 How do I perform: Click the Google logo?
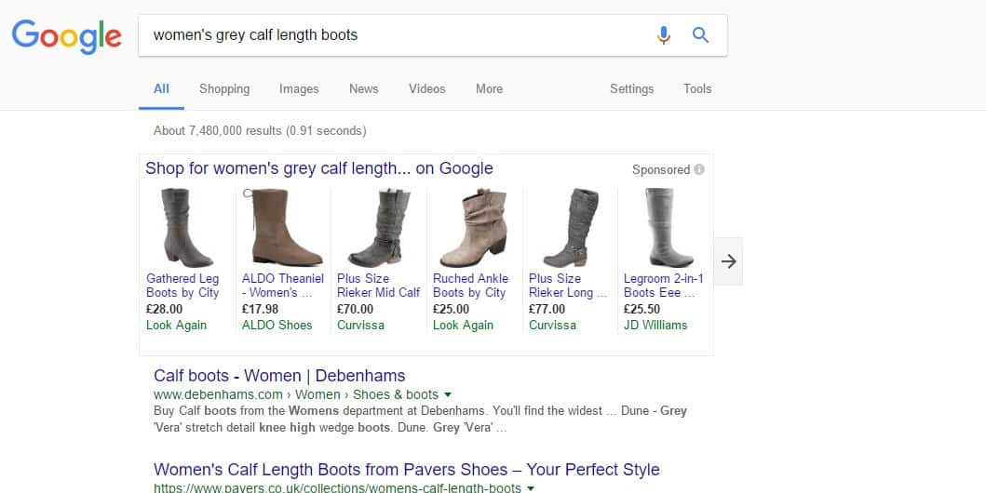point(67,36)
